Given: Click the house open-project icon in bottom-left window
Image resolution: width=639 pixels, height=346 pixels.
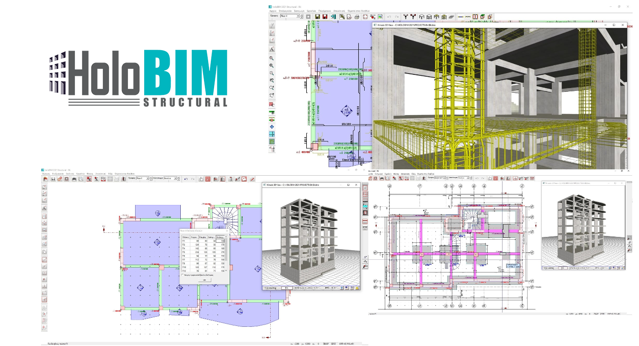Looking at the screenshot, I should 45,179.
